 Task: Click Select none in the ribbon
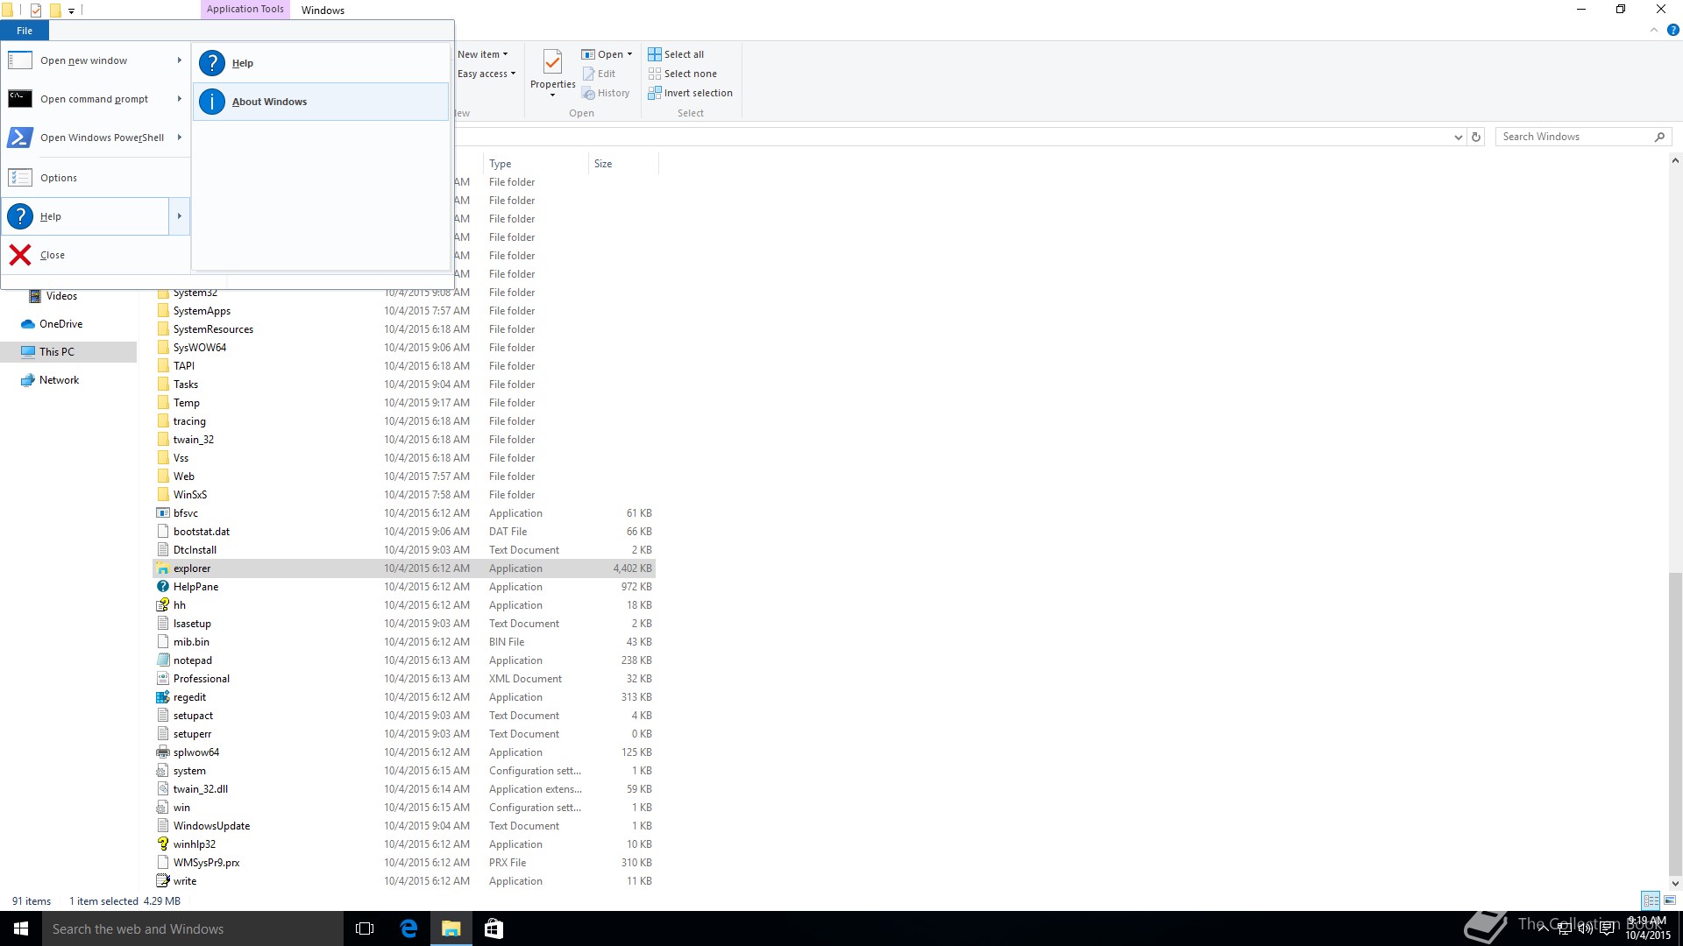[x=682, y=74]
